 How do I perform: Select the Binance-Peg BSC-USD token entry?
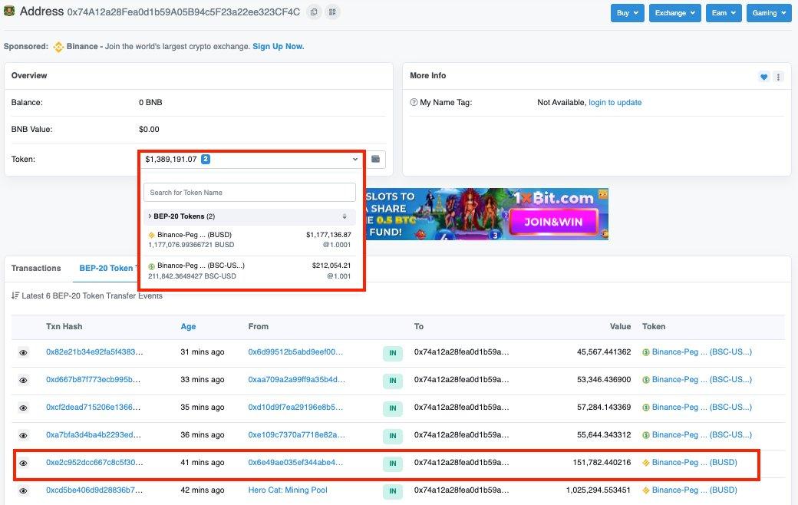[x=249, y=271]
